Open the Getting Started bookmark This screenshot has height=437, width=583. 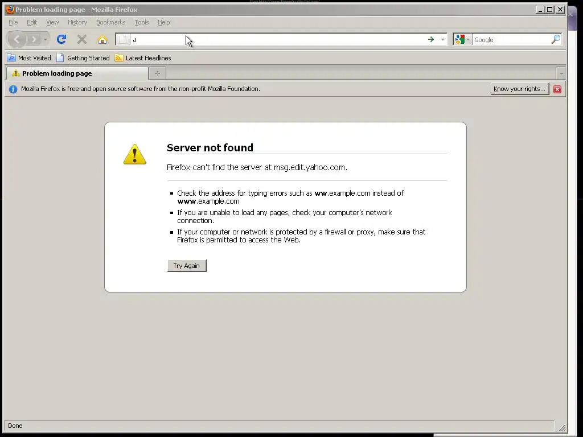pos(83,58)
